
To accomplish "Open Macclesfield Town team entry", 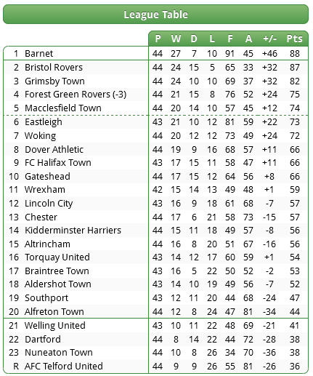I will 63,108.
